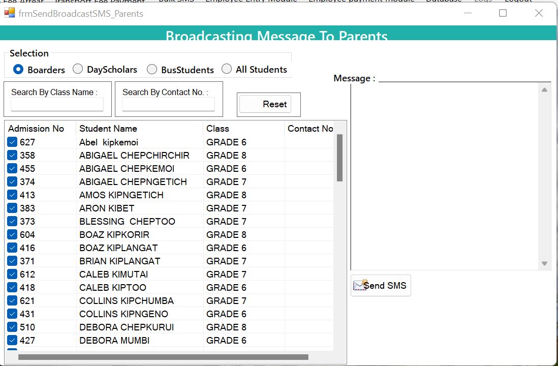Click inside the Message text area
Screen dimensions: 558x366
[x=445, y=176]
